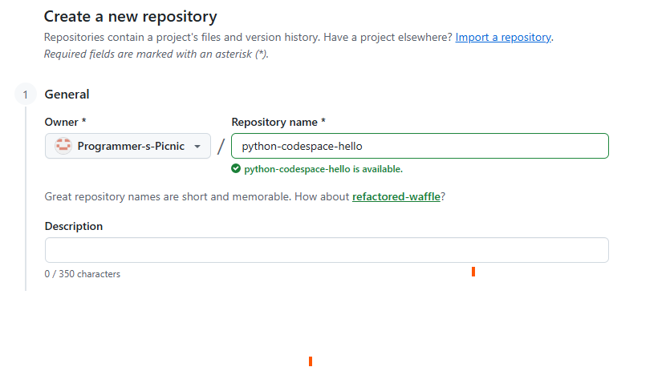Use suggested name refactored-waffle

(396, 196)
